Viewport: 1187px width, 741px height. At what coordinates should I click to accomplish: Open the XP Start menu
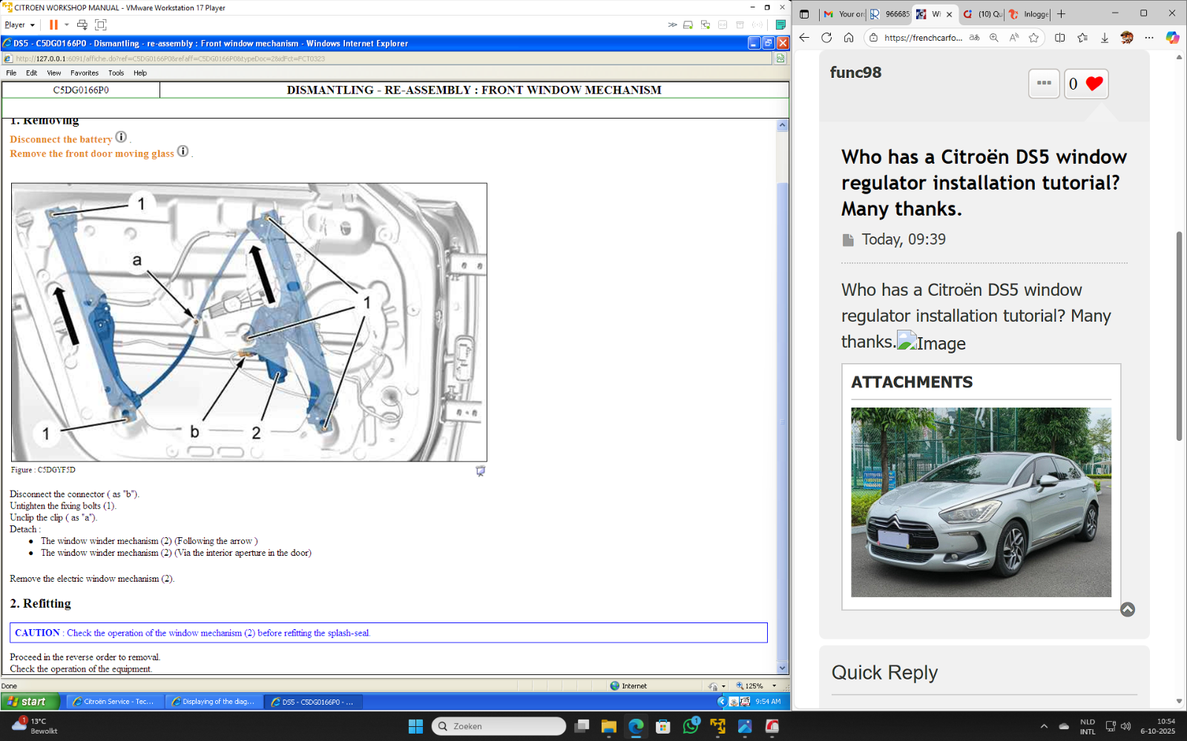tap(29, 702)
